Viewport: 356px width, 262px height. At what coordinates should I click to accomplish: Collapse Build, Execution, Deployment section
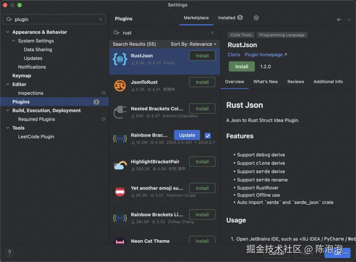[x=7, y=111]
